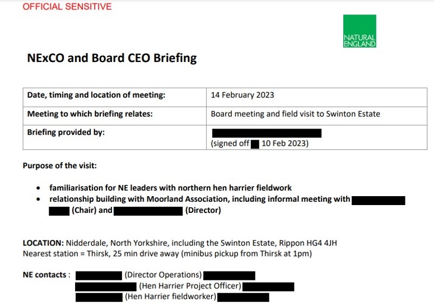Click the 'relationship building with Moorland Association' bullet
The image size is (434, 304).
199,199
